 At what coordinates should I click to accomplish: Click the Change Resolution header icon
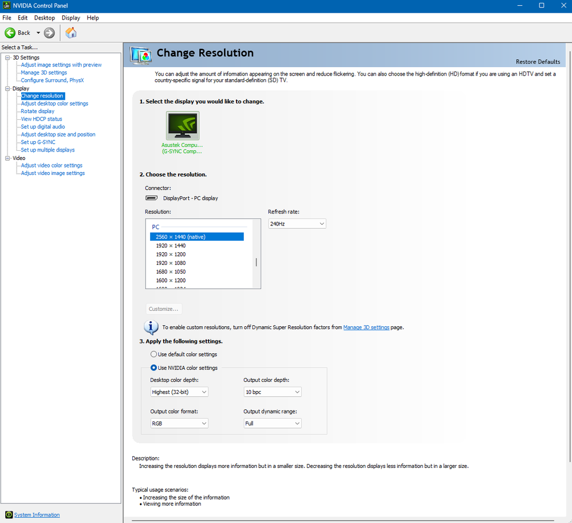(141, 56)
